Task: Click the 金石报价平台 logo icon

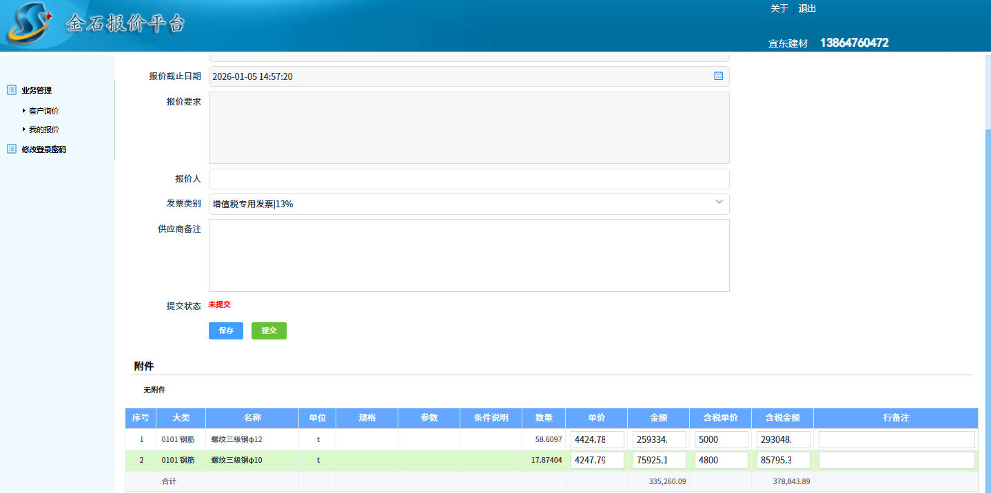Action: point(29,23)
